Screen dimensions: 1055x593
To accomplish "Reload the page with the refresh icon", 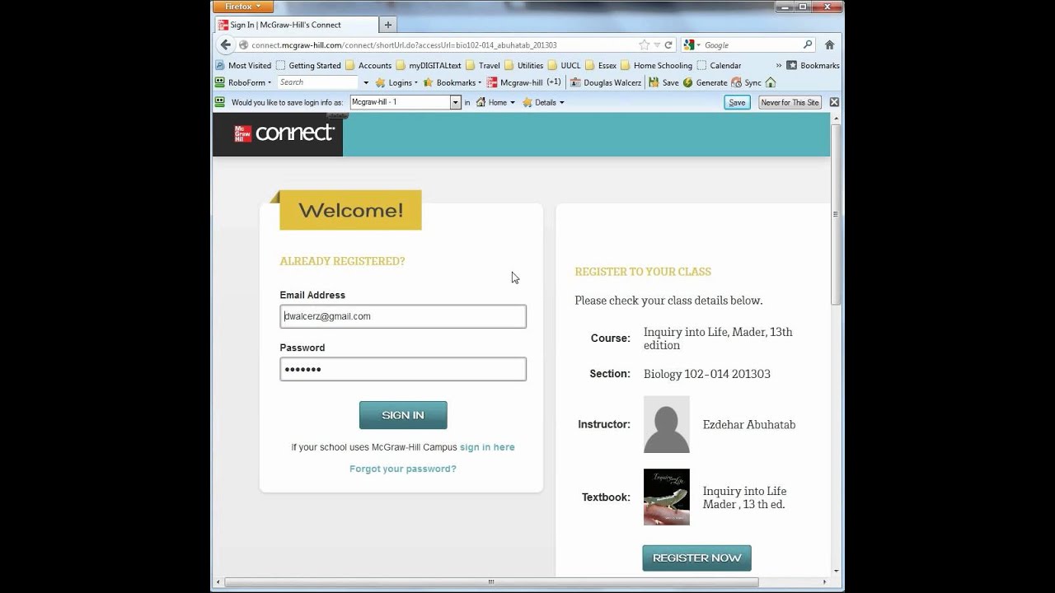I will coord(668,45).
